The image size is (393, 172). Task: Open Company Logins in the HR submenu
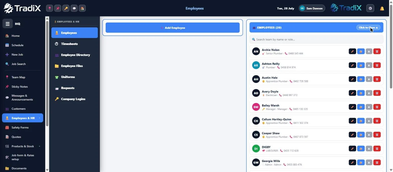tap(74, 99)
